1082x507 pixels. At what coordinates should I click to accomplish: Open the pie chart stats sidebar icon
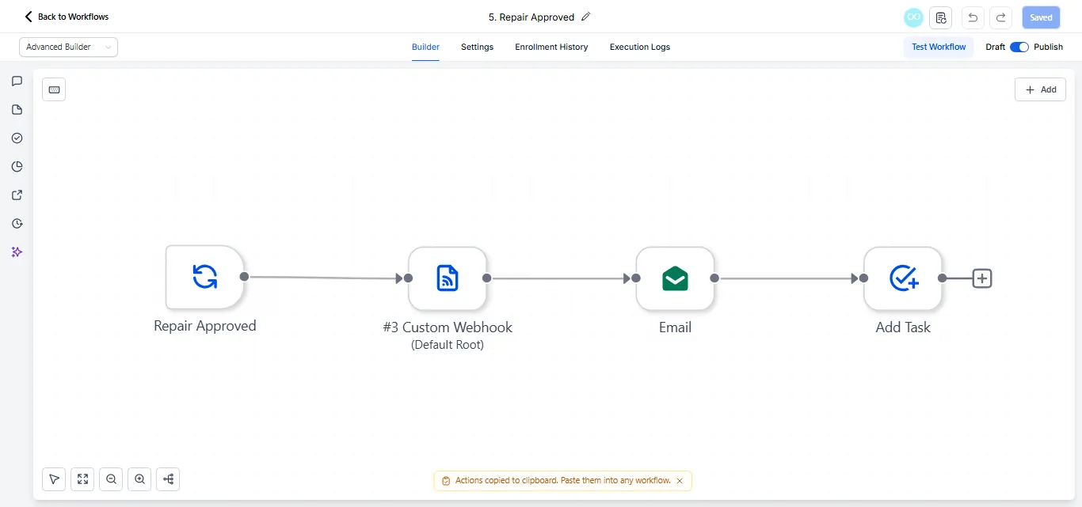pos(17,166)
